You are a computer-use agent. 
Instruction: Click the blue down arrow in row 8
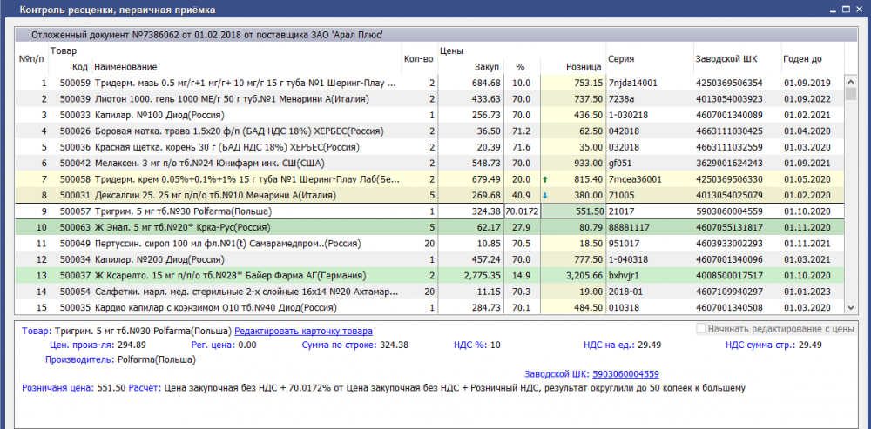click(x=545, y=195)
